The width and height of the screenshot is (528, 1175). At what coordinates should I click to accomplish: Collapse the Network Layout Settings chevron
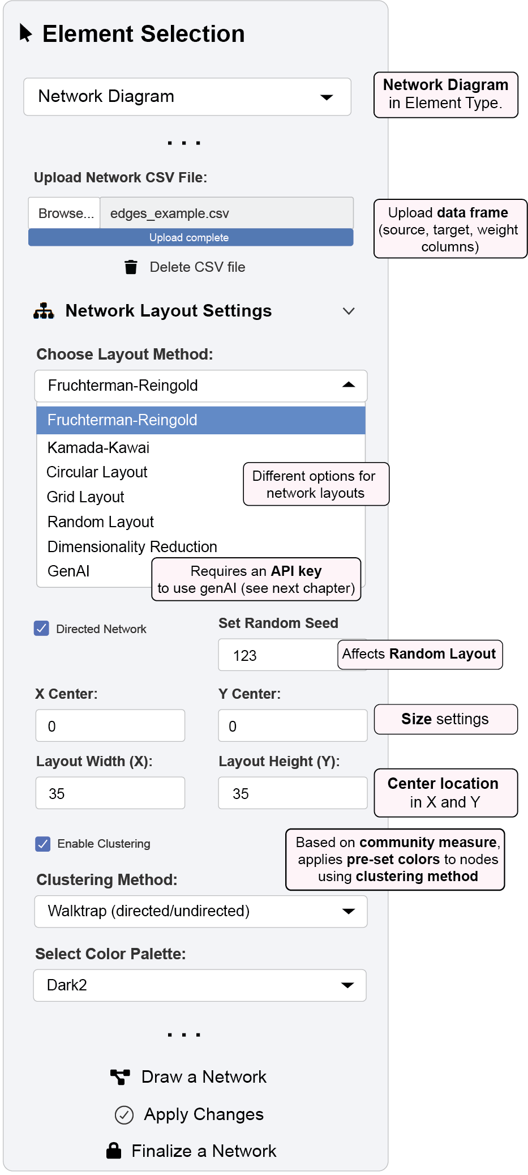pyautogui.click(x=349, y=311)
